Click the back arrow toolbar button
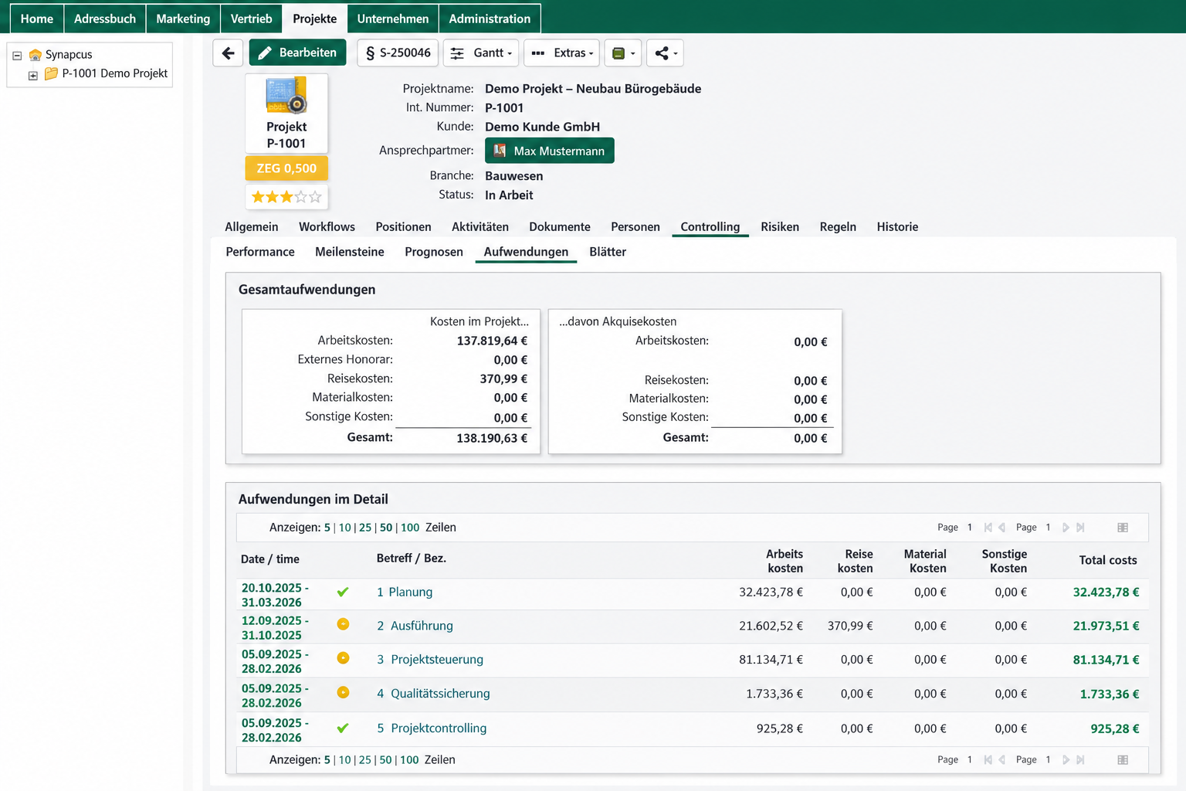Image resolution: width=1186 pixels, height=791 pixels. [228, 53]
